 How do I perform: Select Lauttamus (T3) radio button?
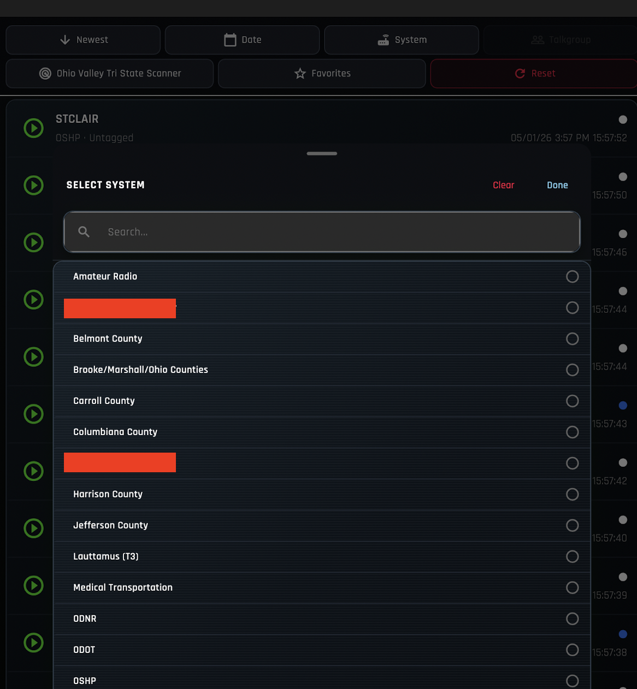coord(572,557)
